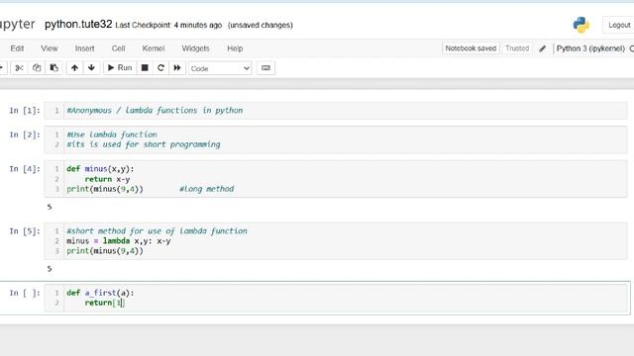
Task: Click the Jupyter logo
Action: point(18,25)
